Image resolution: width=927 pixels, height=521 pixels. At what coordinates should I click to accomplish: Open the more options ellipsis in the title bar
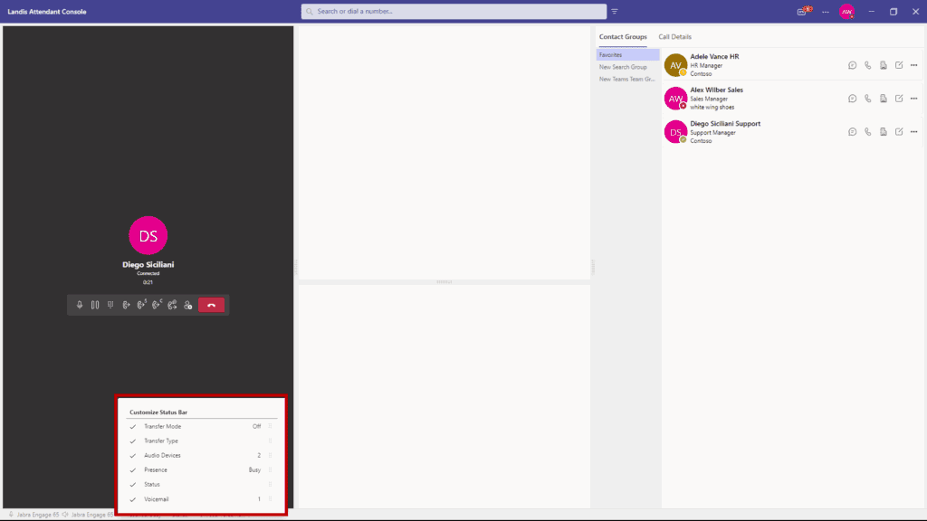click(x=825, y=11)
